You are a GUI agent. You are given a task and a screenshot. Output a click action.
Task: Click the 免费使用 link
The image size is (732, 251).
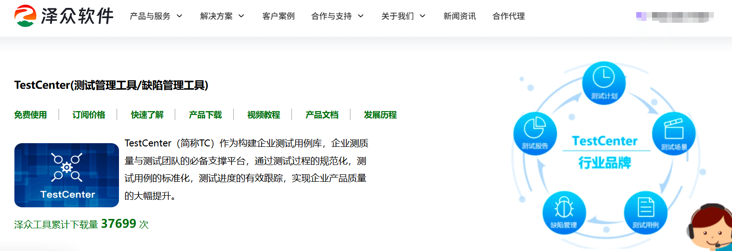(x=31, y=115)
